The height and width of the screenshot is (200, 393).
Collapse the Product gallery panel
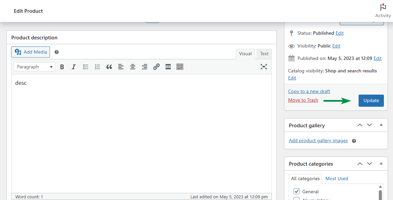point(381,125)
